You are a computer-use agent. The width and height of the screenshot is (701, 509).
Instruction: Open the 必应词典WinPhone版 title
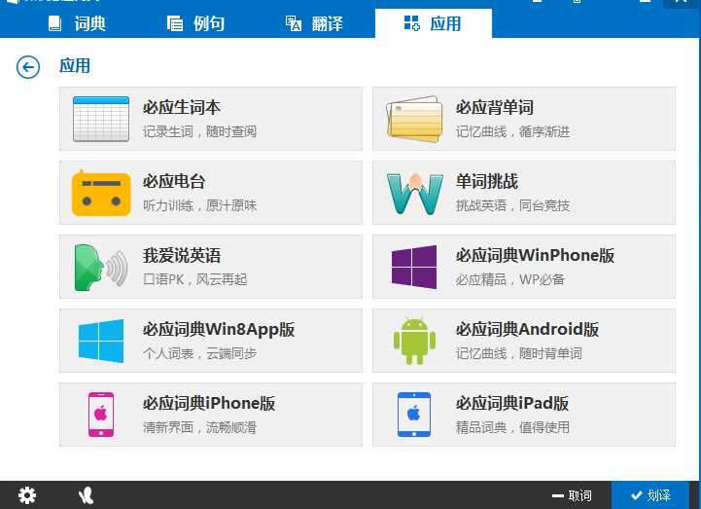pyautogui.click(x=535, y=255)
